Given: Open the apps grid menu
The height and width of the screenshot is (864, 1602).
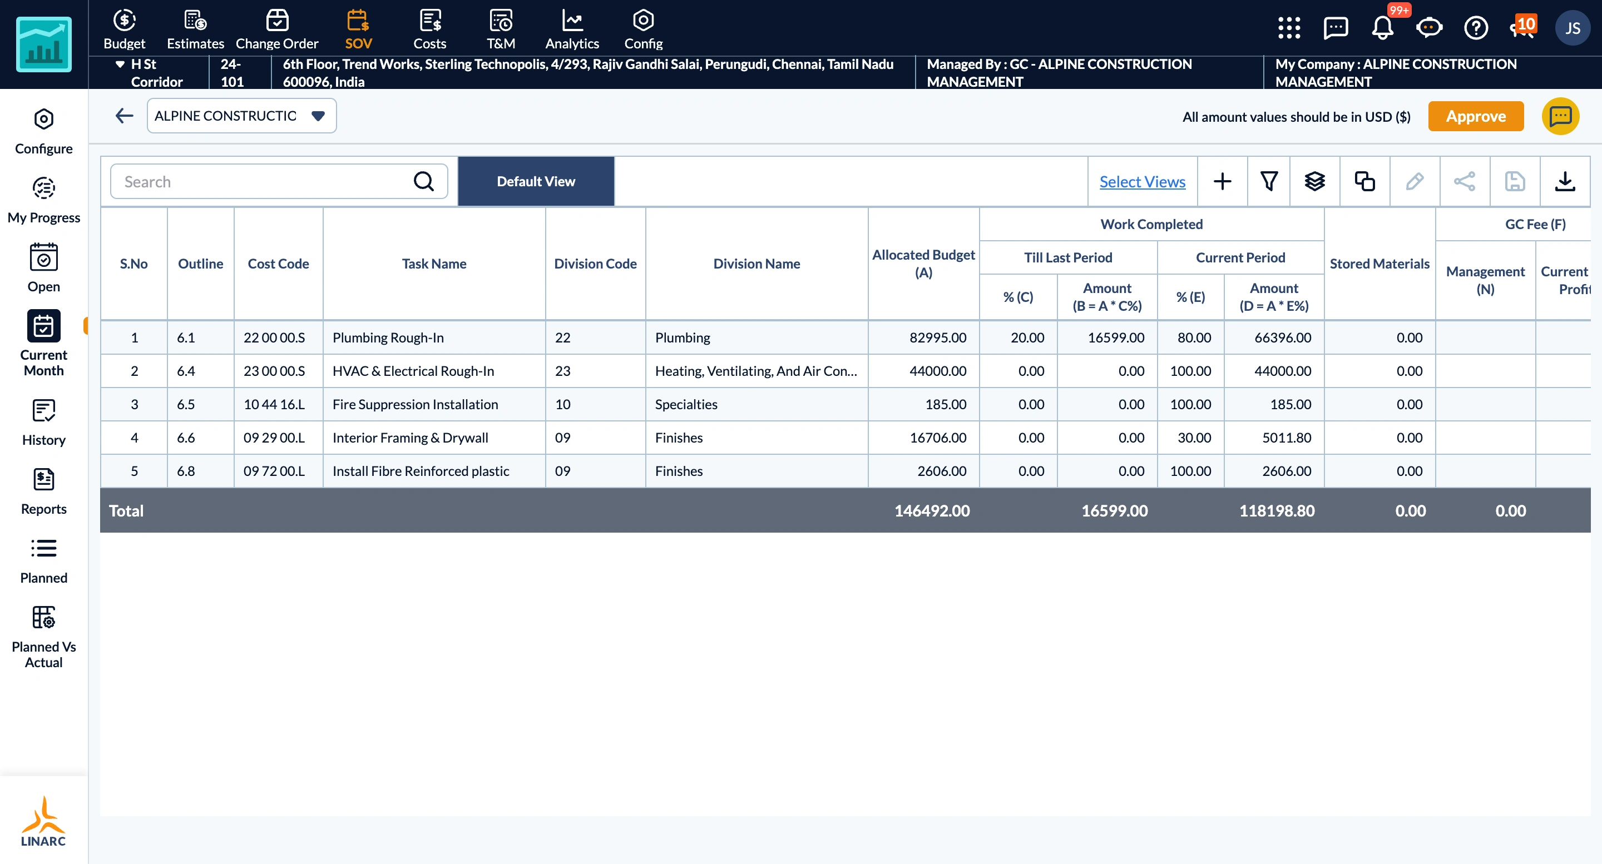Looking at the screenshot, I should (x=1289, y=28).
